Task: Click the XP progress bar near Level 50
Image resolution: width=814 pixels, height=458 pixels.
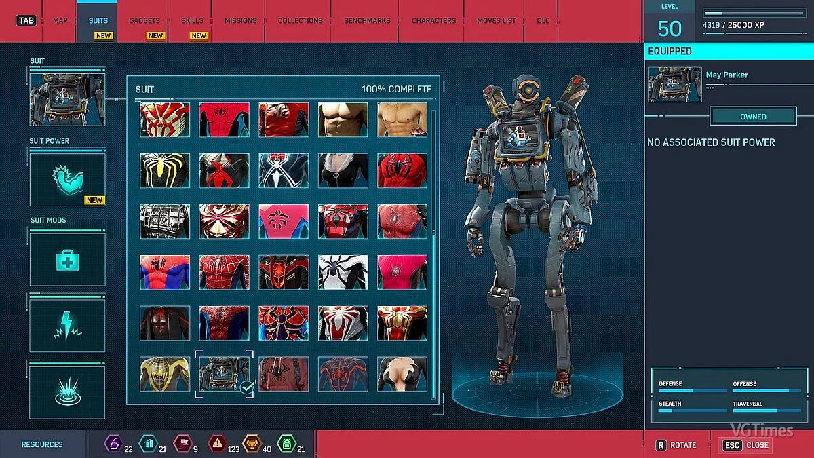Action: pos(754,12)
